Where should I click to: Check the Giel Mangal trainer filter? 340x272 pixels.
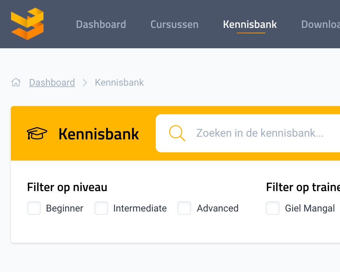point(273,208)
